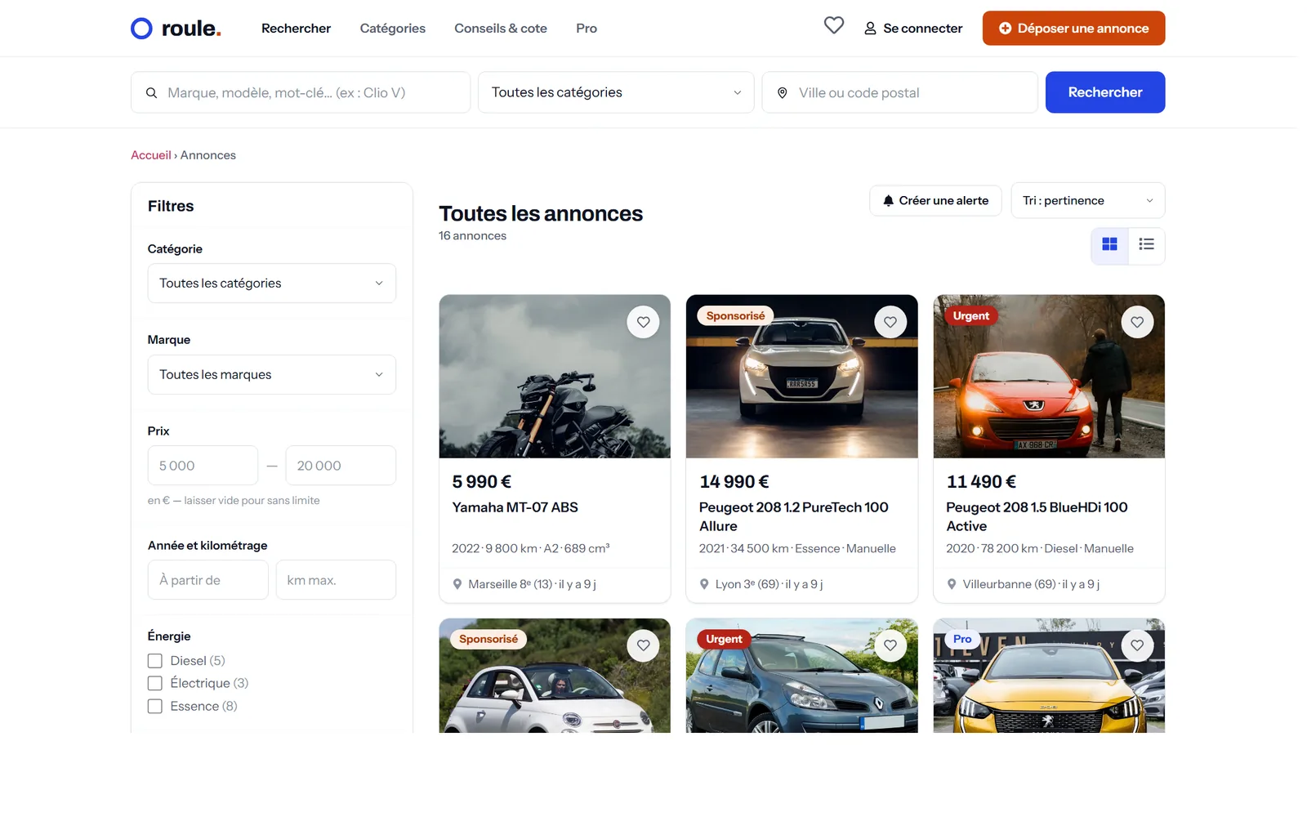
Task: Click the 14 990 € price
Action: click(734, 482)
